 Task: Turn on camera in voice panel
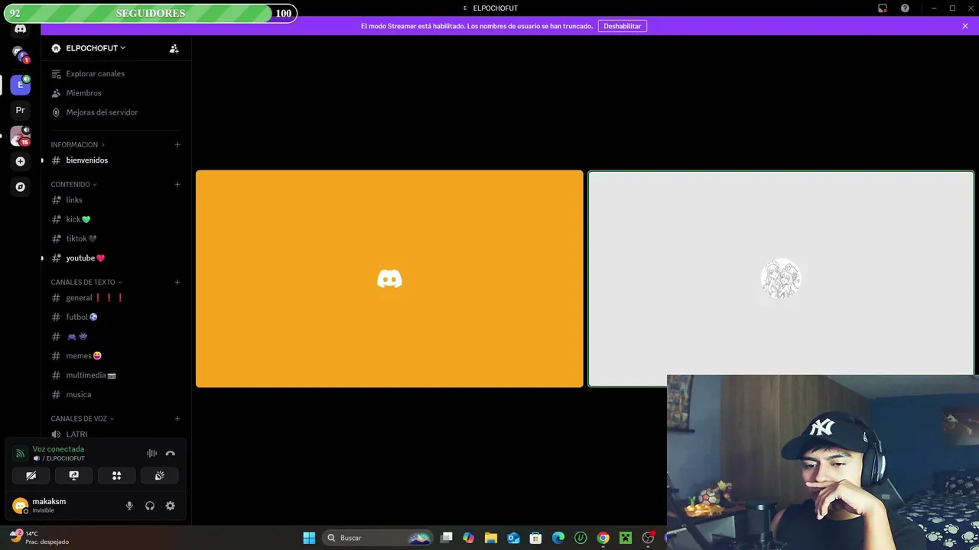tap(31, 475)
